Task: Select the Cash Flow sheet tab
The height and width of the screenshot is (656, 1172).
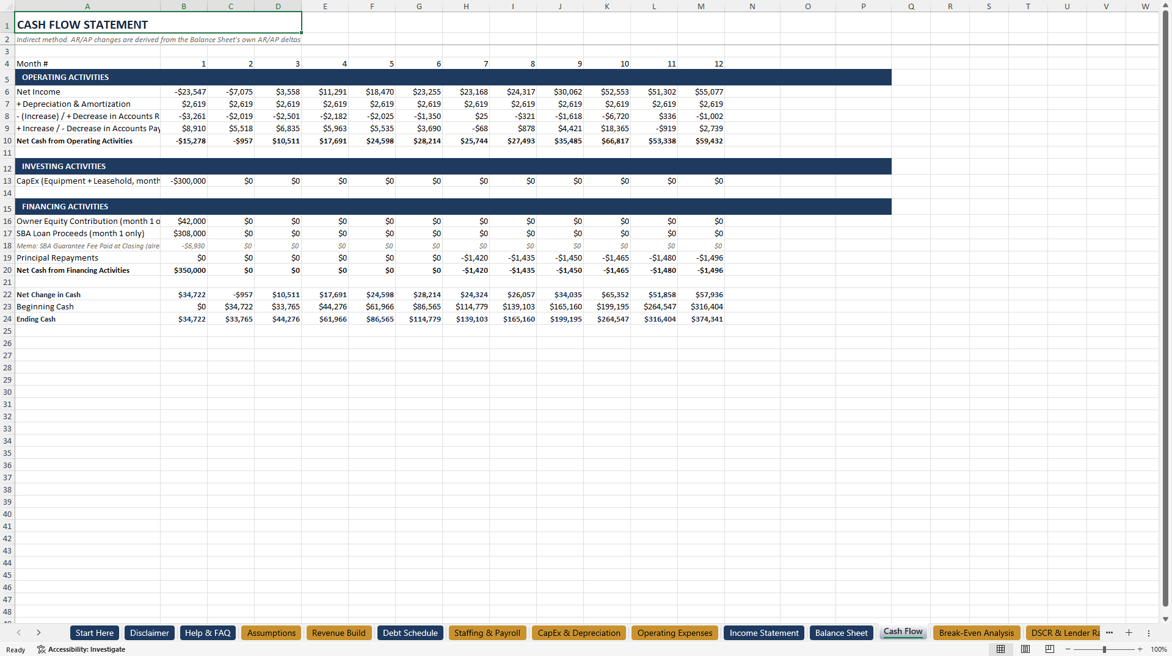Action: (x=903, y=632)
